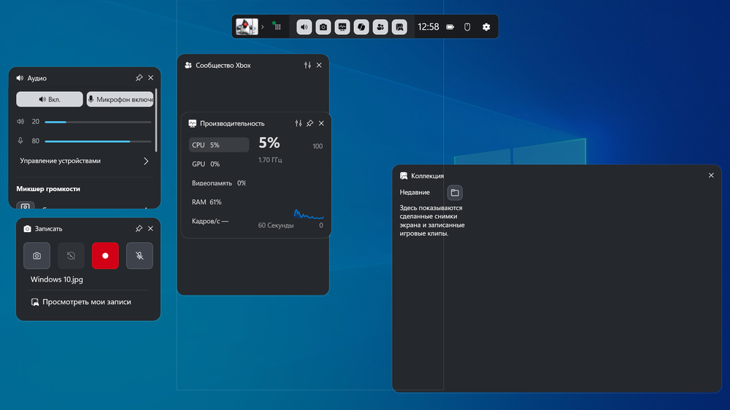This screenshot has width=730, height=410.
Task: Close the 'Коллекция' widget
Action: click(x=711, y=175)
